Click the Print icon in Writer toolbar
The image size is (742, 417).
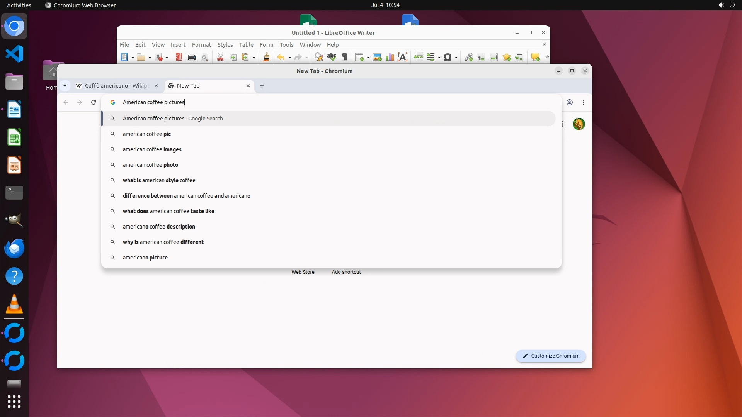(191, 57)
